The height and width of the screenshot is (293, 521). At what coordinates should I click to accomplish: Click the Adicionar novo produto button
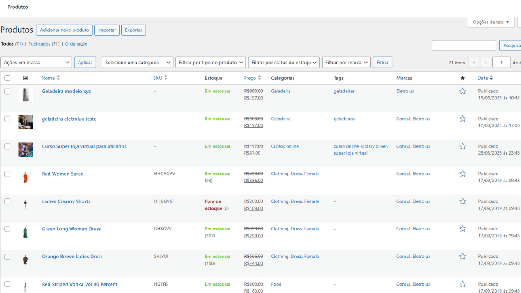point(64,30)
